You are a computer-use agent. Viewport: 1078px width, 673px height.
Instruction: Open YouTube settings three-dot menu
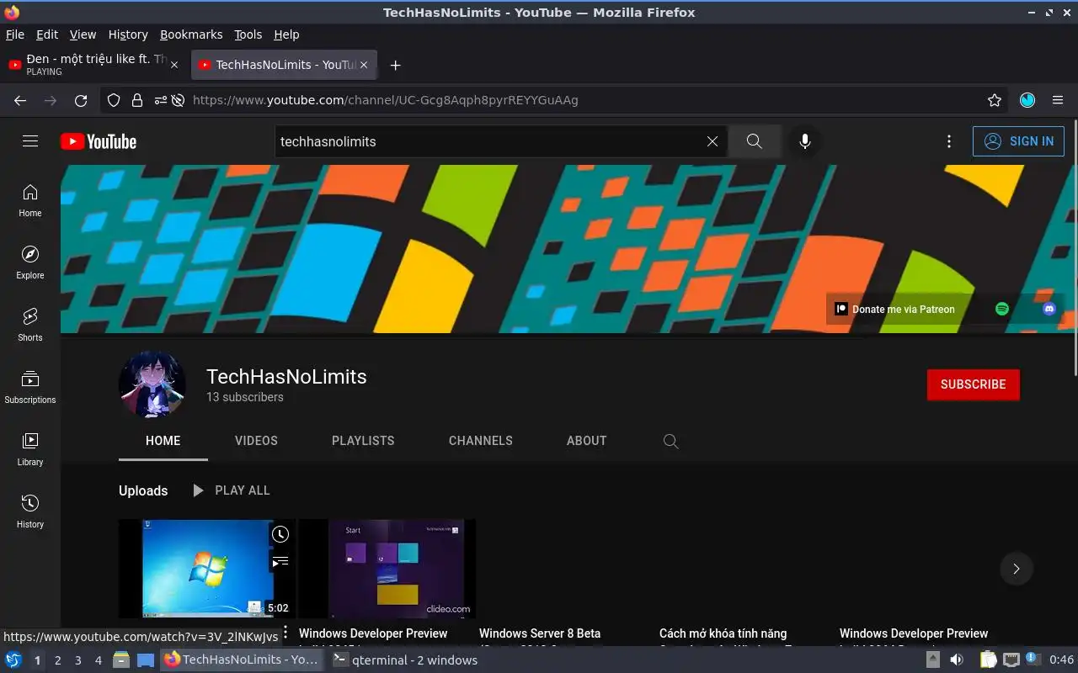click(949, 141)
